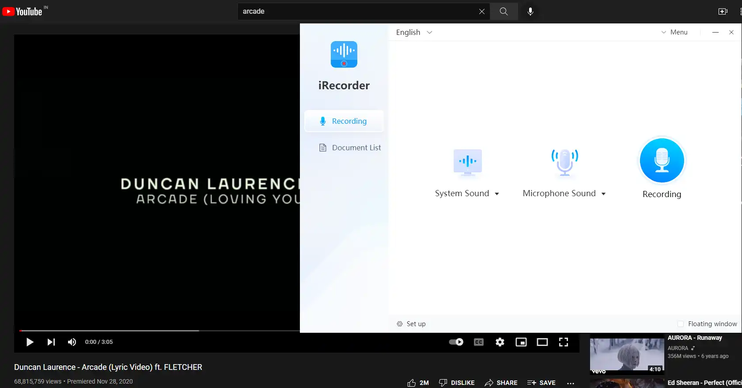The image size is (742, 388).
Task: Click the Microphone Sound icon
Action: tap(565, 162)
